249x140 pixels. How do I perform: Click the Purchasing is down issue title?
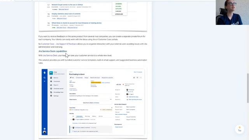pos(77,74)
